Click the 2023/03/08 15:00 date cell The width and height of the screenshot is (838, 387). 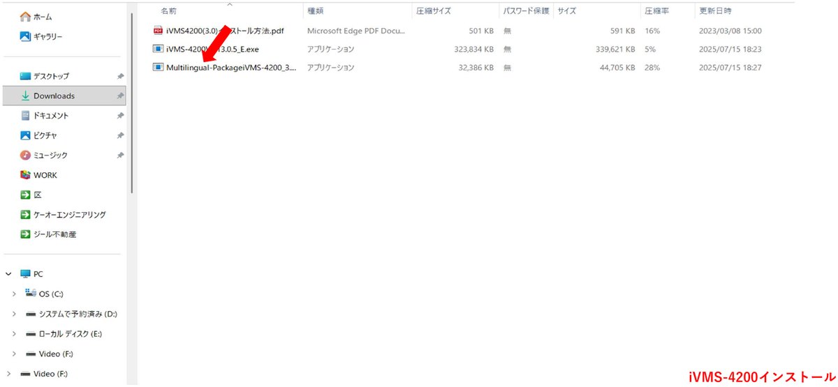click(x=730, y=31)
